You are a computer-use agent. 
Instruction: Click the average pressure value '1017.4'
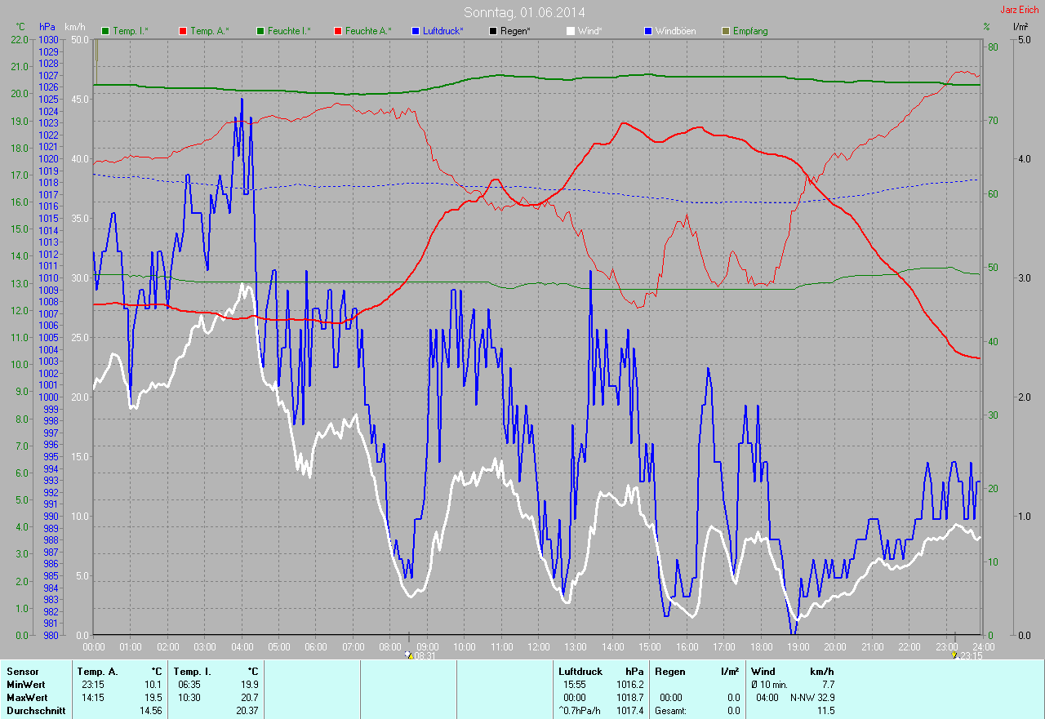[x=629, y=711]
